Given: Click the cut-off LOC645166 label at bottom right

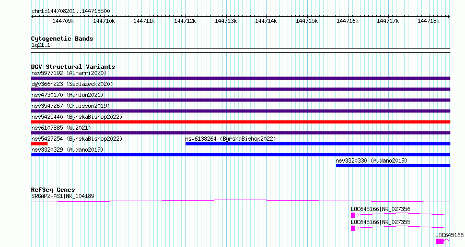Looking at the screenshot, I should (x=449, y=235).
